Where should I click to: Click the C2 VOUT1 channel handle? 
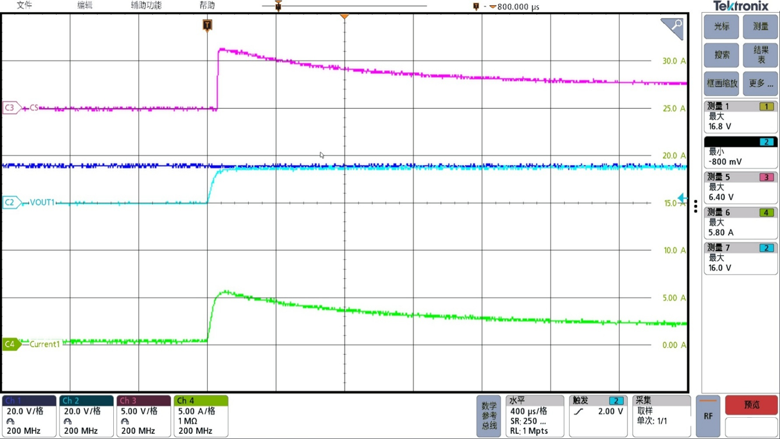12,202
